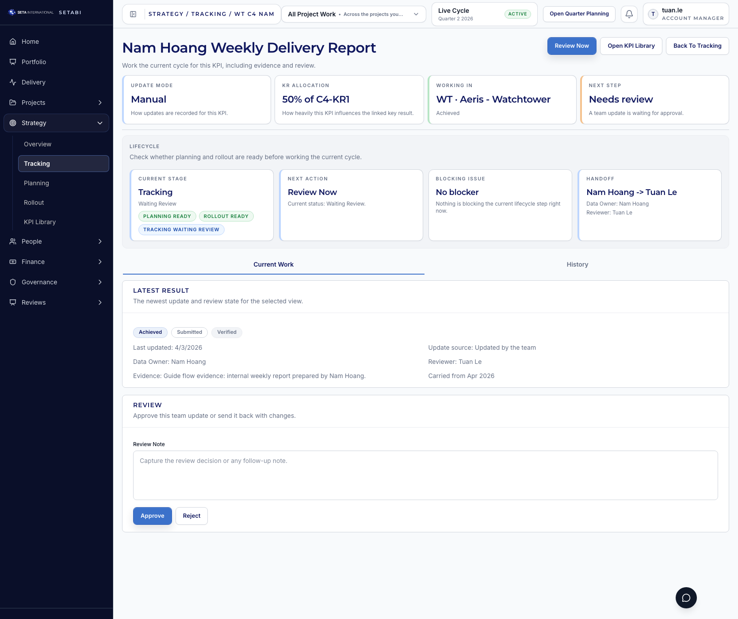
Task: Open the All Project Work dropdown
Action: tap(353, 14)
